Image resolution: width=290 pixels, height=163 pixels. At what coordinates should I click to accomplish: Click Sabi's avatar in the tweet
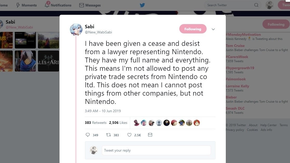tap(76, 29)
